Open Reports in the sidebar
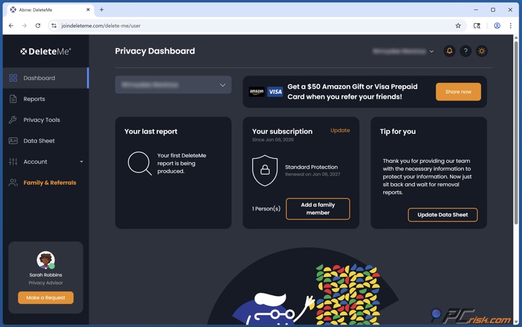 point(34,99)
